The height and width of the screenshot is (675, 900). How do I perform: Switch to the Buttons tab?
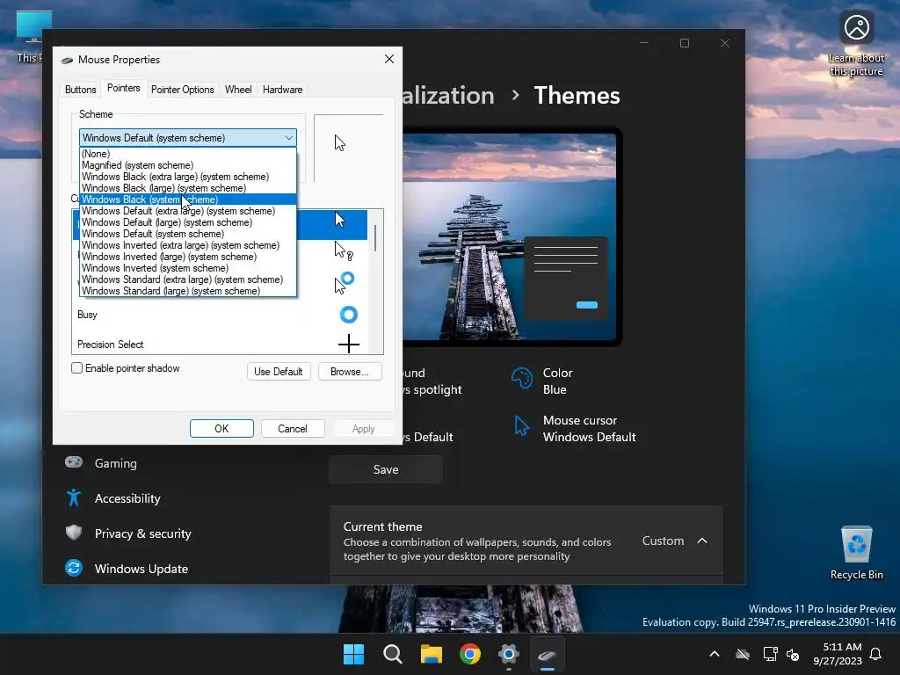tap(80, 90)
